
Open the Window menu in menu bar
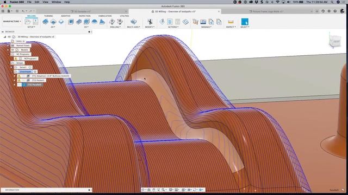[x=57, y=2]
